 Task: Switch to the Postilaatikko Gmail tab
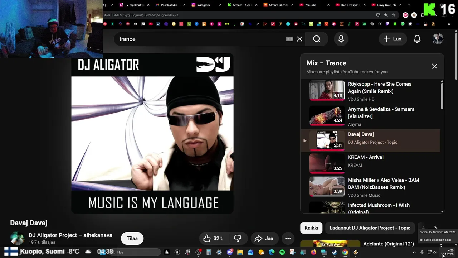(171, 5)
